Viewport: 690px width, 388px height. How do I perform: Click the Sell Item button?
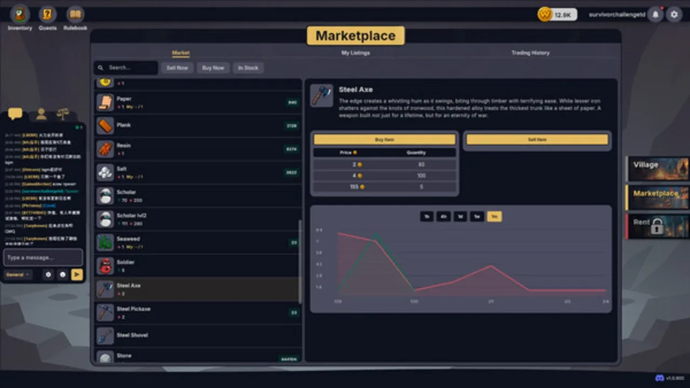tap(537, 140)
